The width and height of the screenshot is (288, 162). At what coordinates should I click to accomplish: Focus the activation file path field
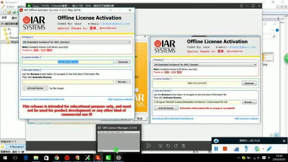pos(68,82)
